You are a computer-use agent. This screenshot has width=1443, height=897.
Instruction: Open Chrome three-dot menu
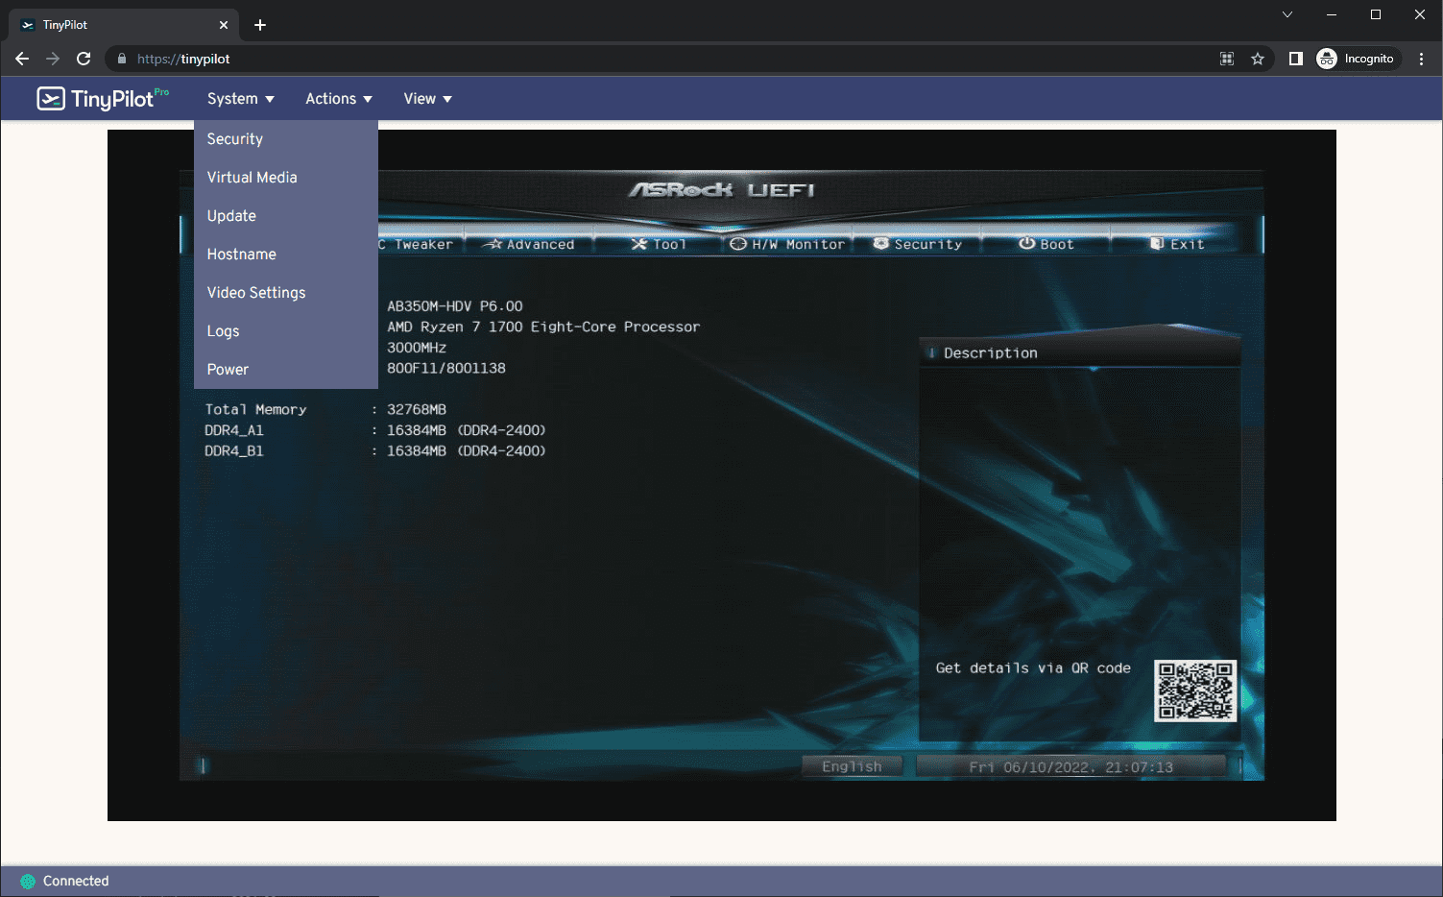(1421, 59)
